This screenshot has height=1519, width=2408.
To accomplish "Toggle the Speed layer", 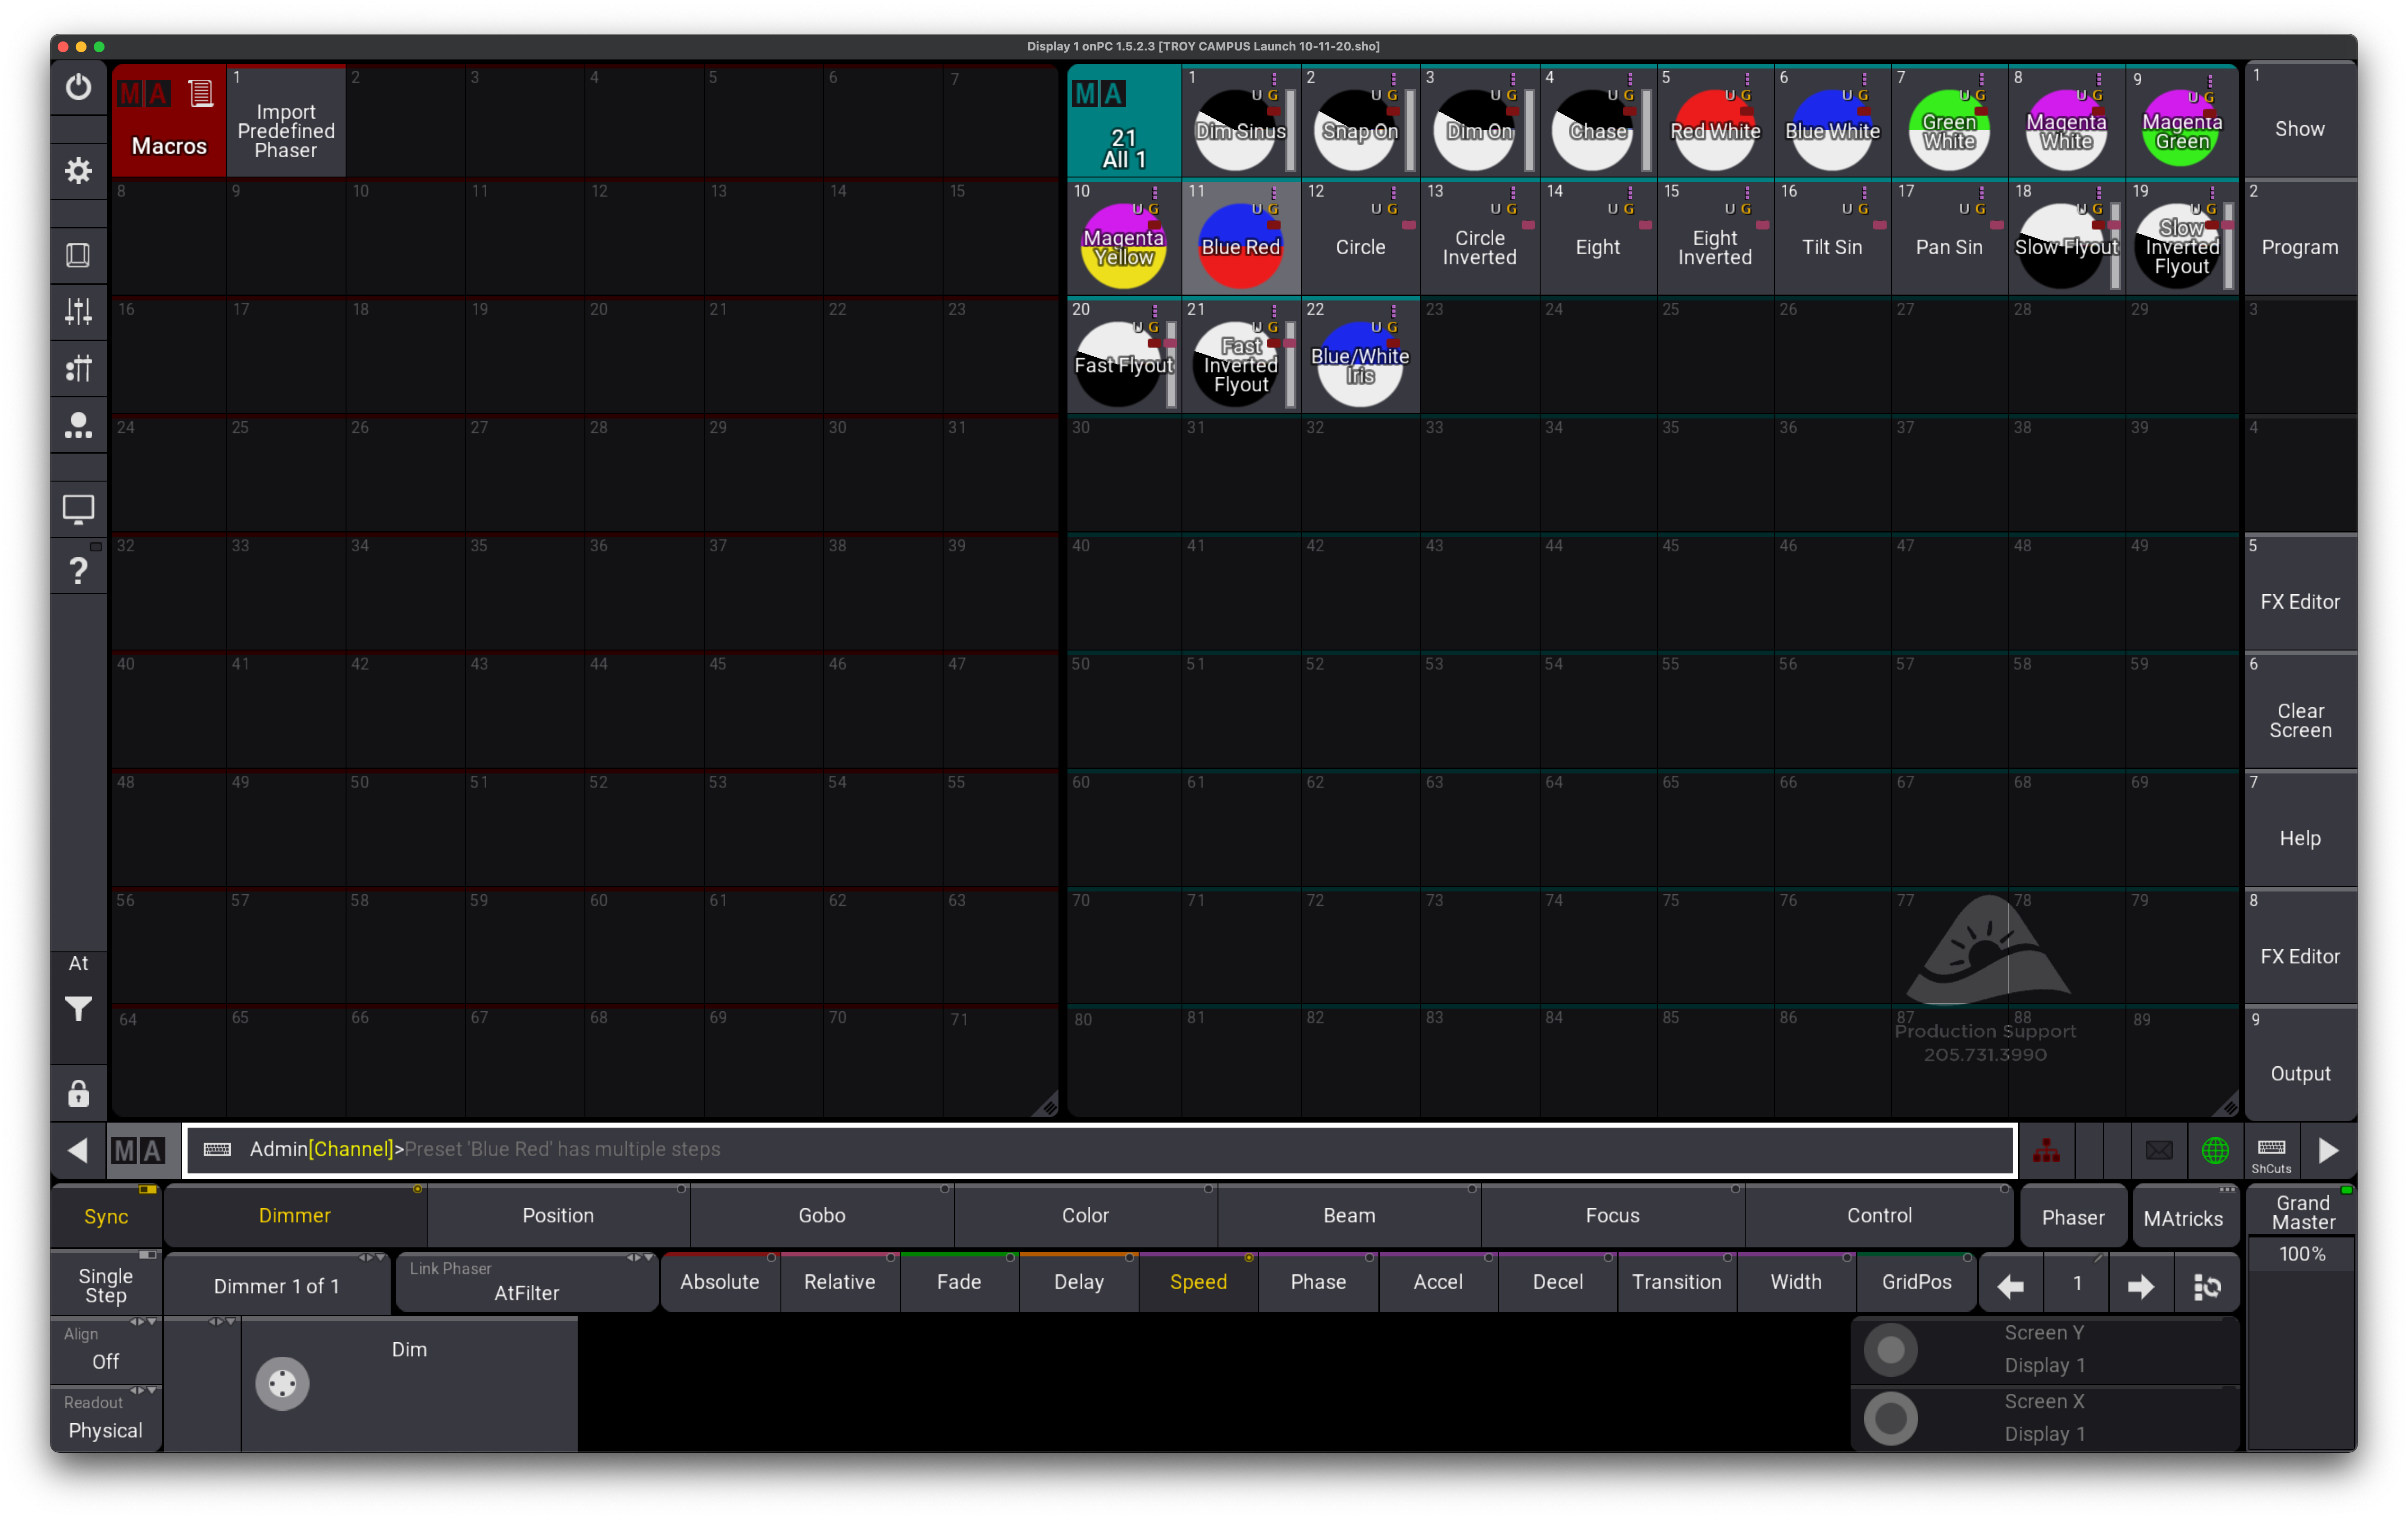I will 1198,1282.
